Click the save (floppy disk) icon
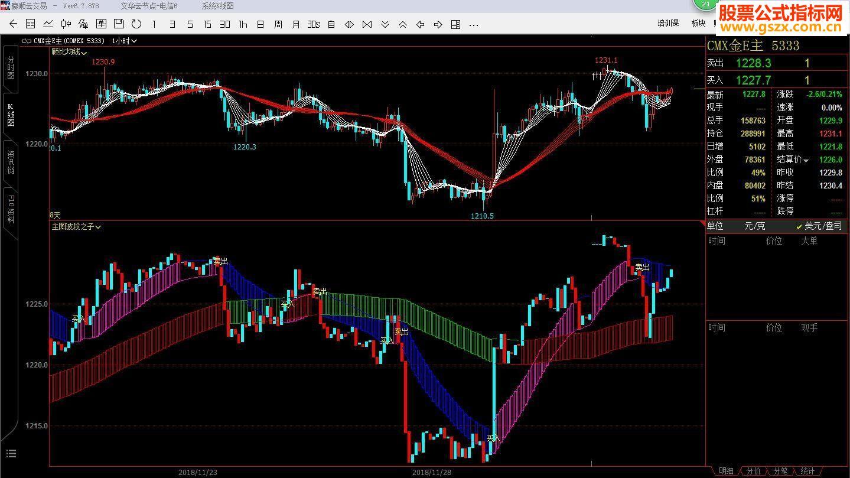This screenshot has height=478, width=850. pos(119,24)
